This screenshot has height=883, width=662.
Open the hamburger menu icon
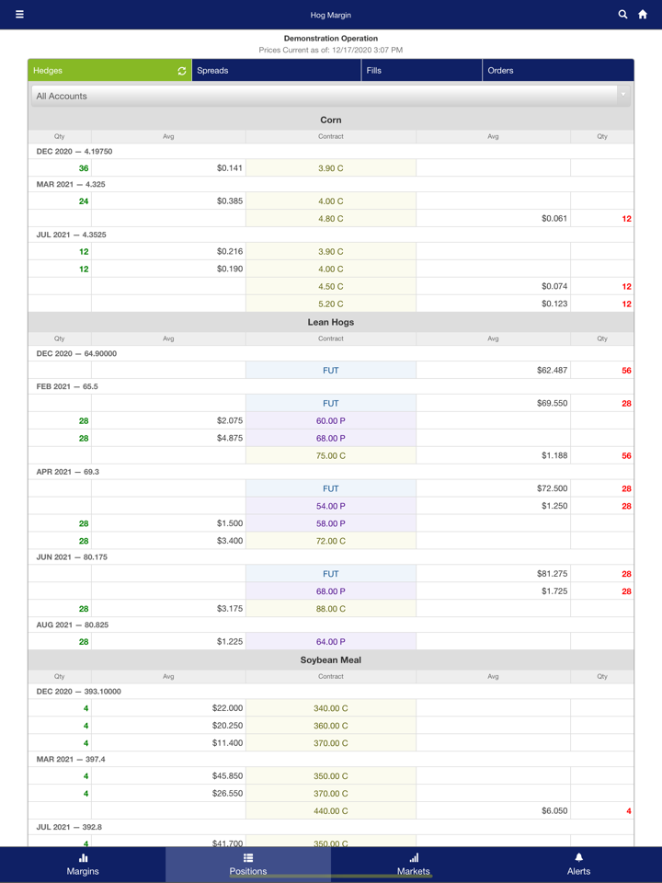tap(19, 15)
